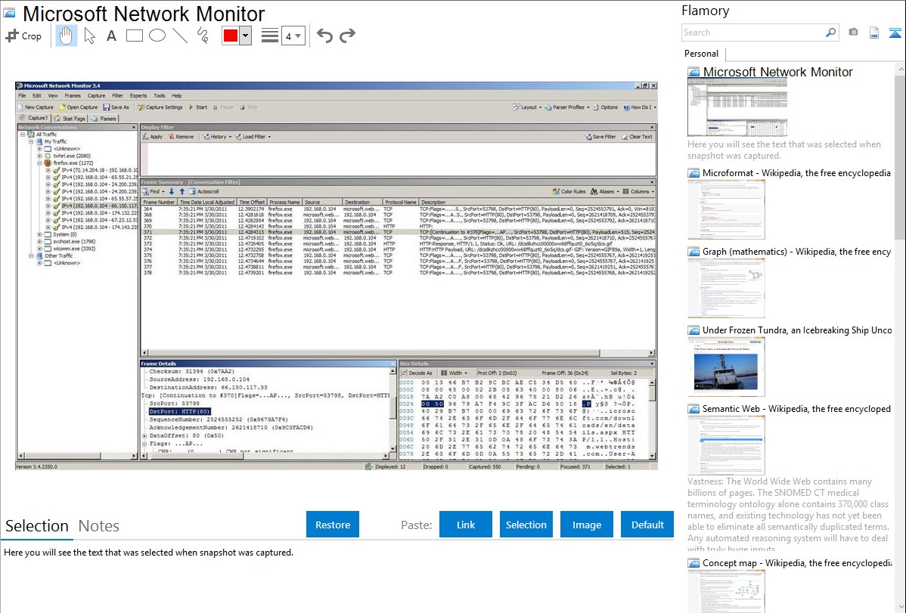The width and height of the screenshot is (906, 613).
Task: Click the icon beside Semantic Web snapshot title
Action: pos(693,409)
